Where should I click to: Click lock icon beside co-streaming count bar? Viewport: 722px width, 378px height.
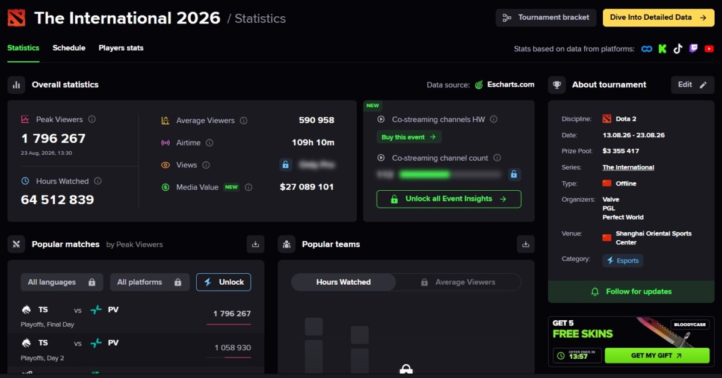[514, 175]
